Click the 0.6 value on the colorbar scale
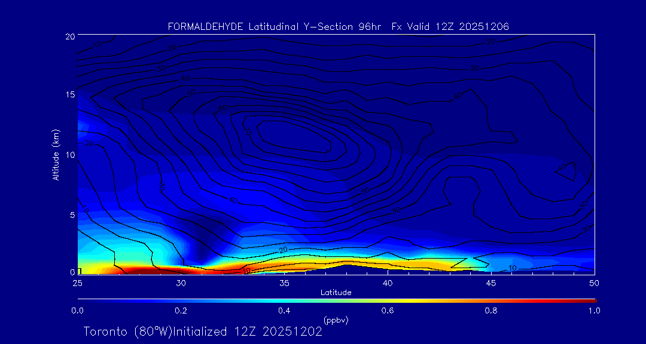 (388, 311)
